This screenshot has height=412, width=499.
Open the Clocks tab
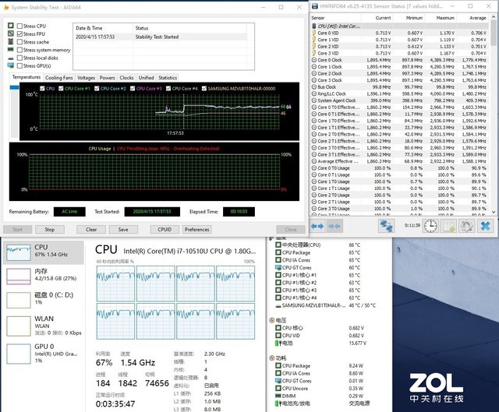[126, 78]
